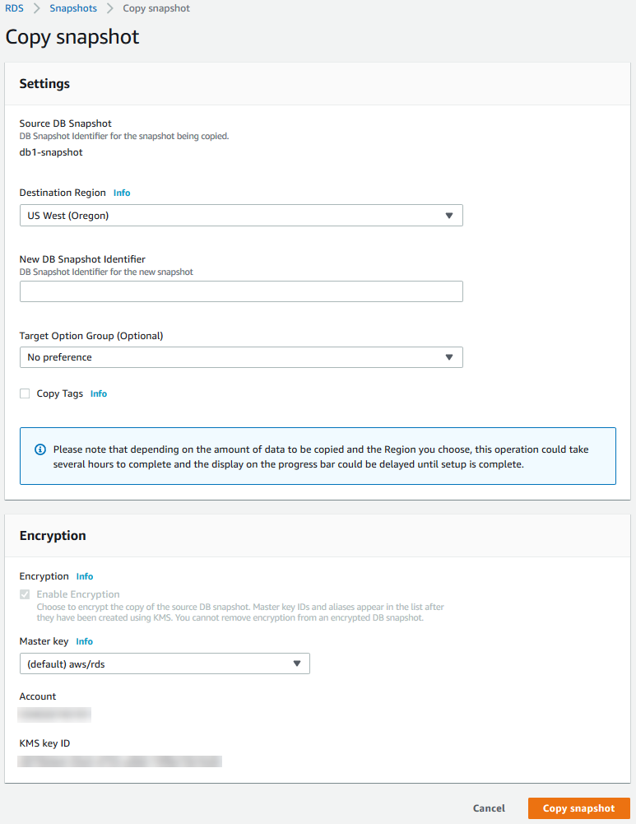Click the dropdown arrow on Master key selector

tap(297, 663)
